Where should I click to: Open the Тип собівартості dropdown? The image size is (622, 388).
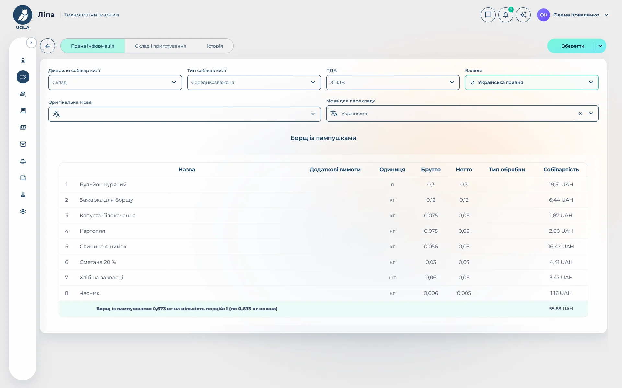click(x=254, y=82)
